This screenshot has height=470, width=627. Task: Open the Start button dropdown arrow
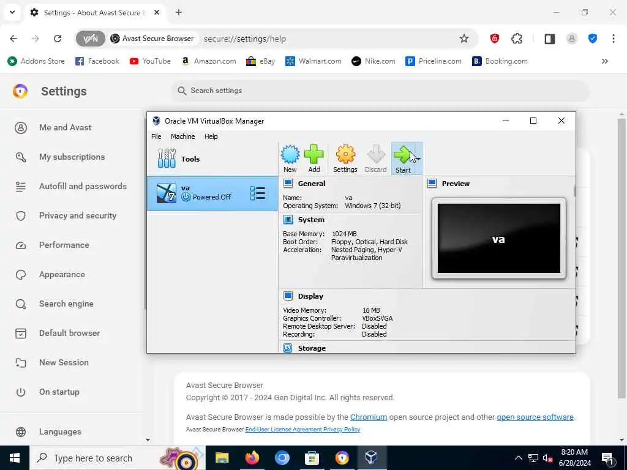tap(418, 159)
